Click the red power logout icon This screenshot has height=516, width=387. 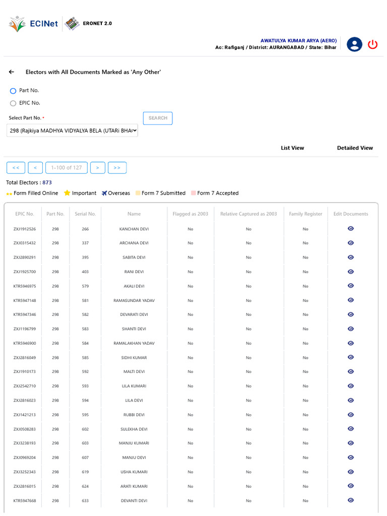coord(372,44)
